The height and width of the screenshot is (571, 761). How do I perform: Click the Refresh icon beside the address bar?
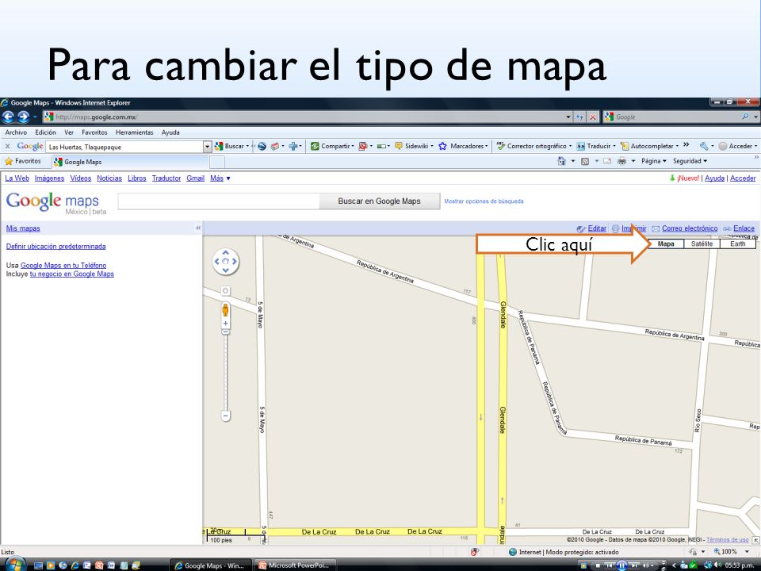tap(579, 117)
